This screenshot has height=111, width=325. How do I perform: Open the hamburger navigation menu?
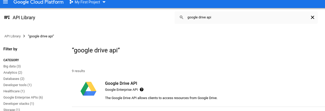[x=5, y=2]
